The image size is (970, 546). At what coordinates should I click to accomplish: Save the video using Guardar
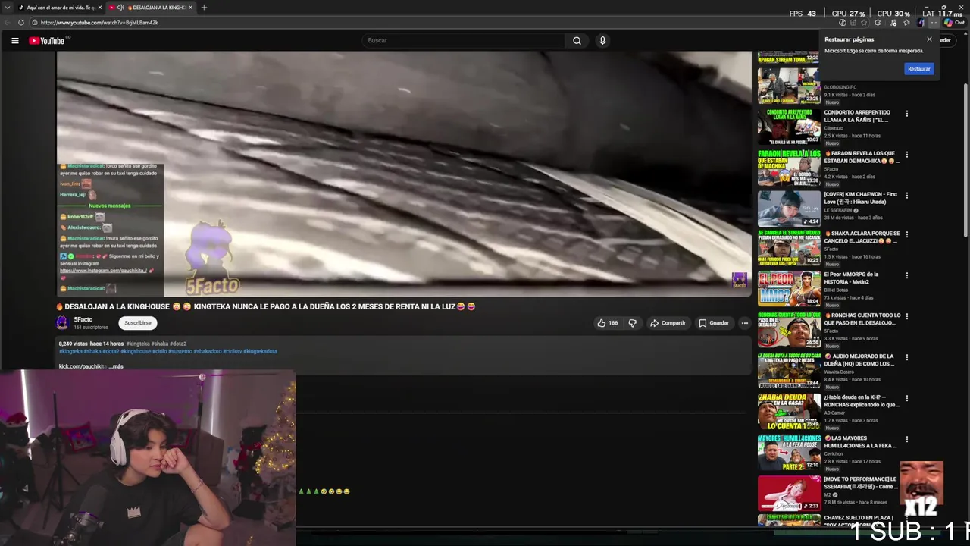point(714,323)
